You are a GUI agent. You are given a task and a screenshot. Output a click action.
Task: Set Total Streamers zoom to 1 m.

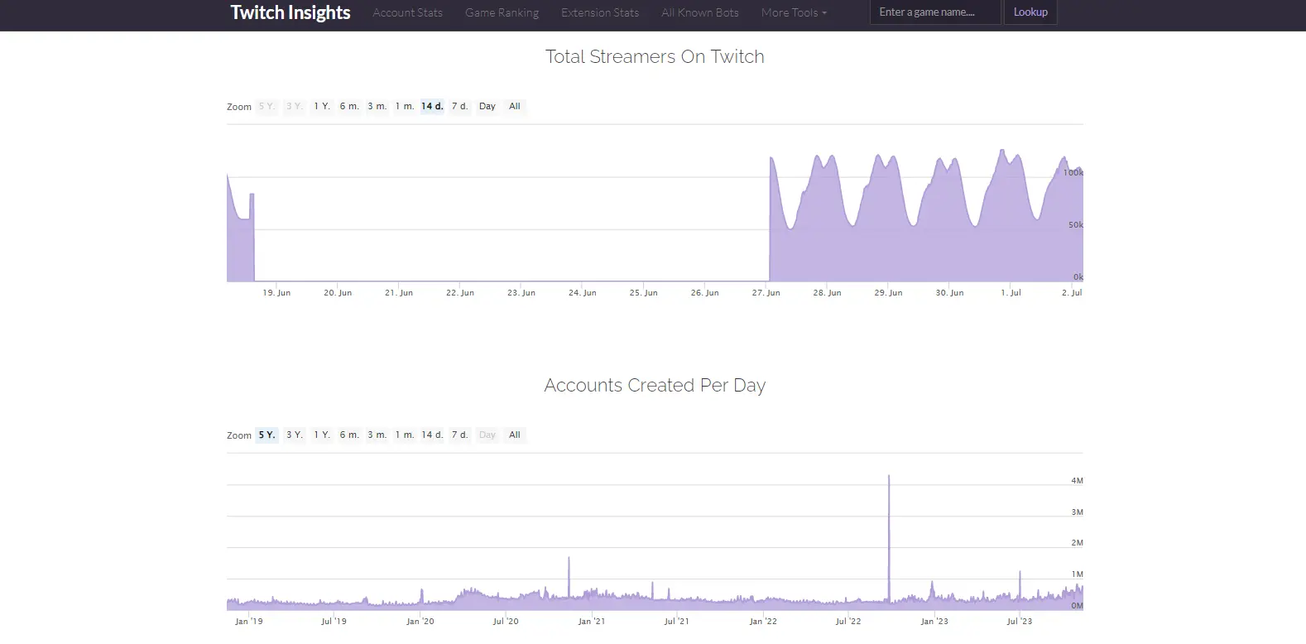click(404, 106)
